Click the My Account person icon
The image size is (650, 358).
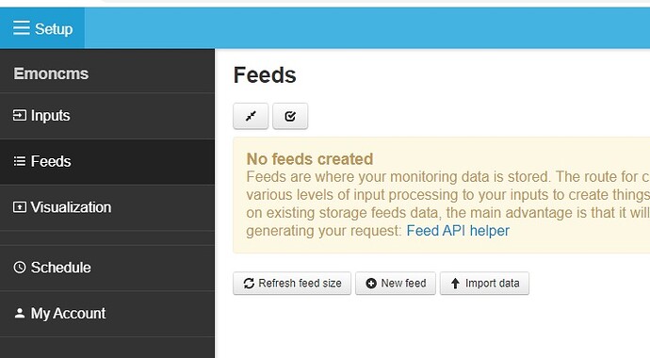(x=20, y=313)
